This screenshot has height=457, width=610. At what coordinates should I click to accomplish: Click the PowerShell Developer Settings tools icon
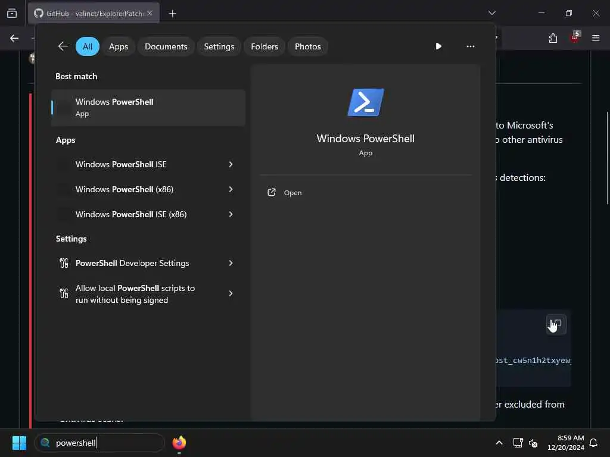tap(64, 263)
